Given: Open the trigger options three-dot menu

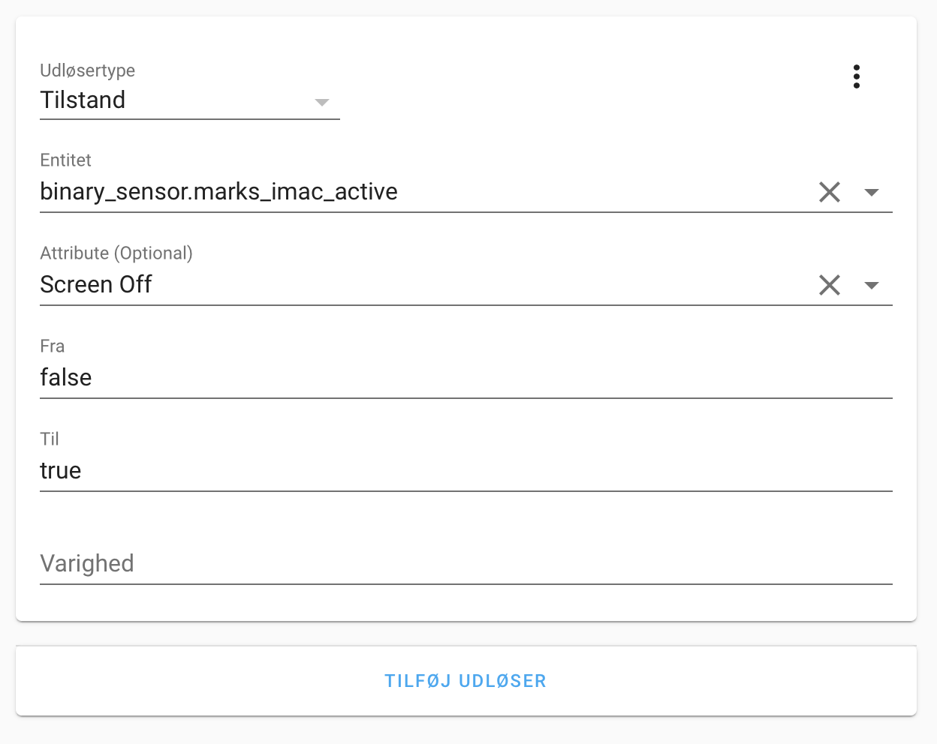Looking at the screenshot, I should (x=856, y=76).
